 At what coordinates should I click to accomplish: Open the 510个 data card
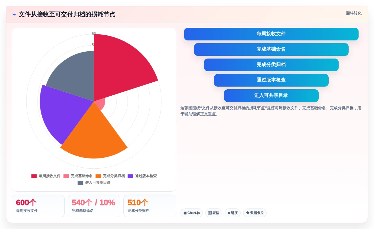[150, 206]
